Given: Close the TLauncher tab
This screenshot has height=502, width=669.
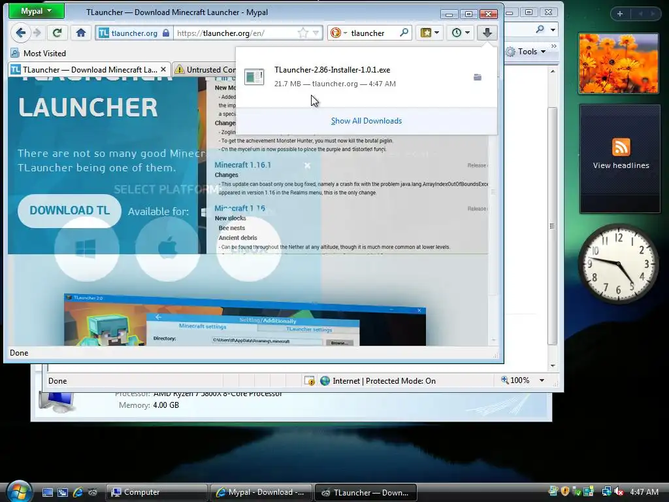Looking at the screenshot, I should tap(163, 69).
